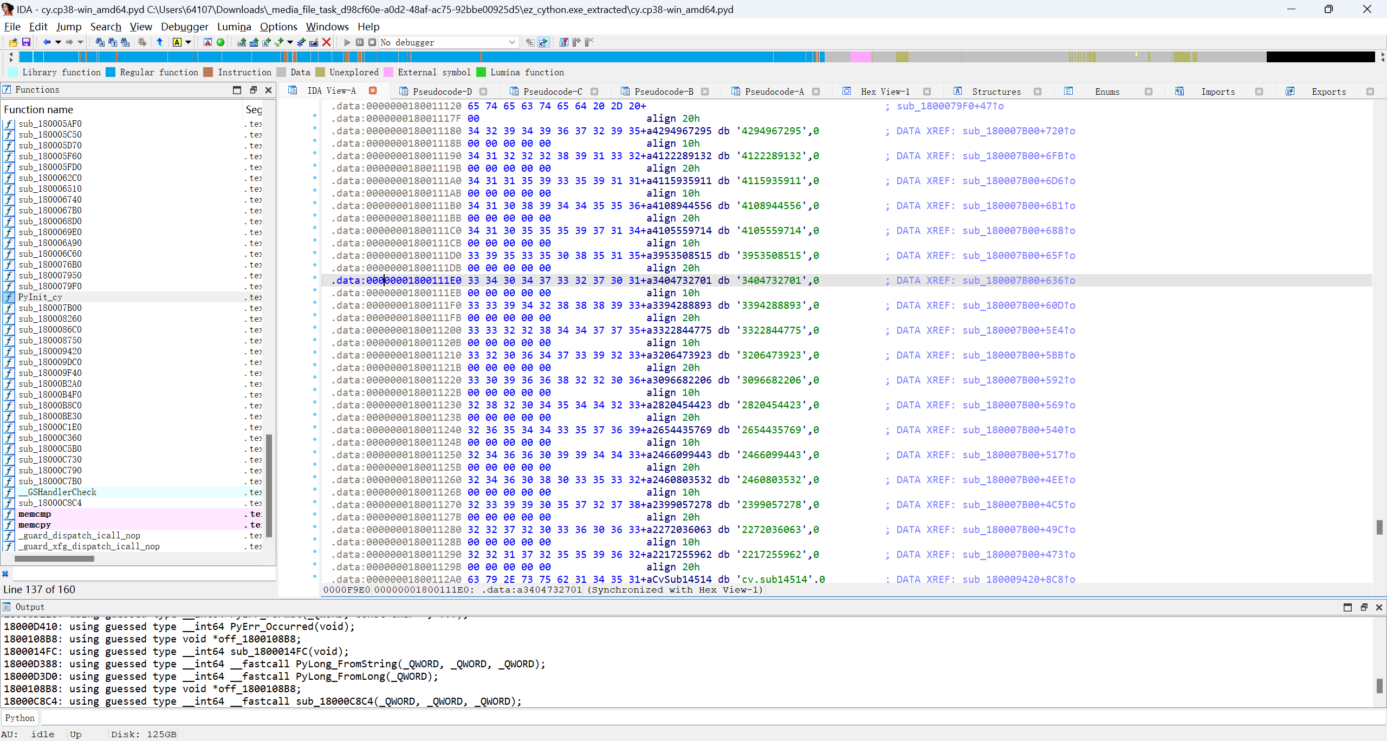This screenshot has height=741, width=1387.
Task: Click the green circle toolbar icon
Action: [x=221, y=42]
